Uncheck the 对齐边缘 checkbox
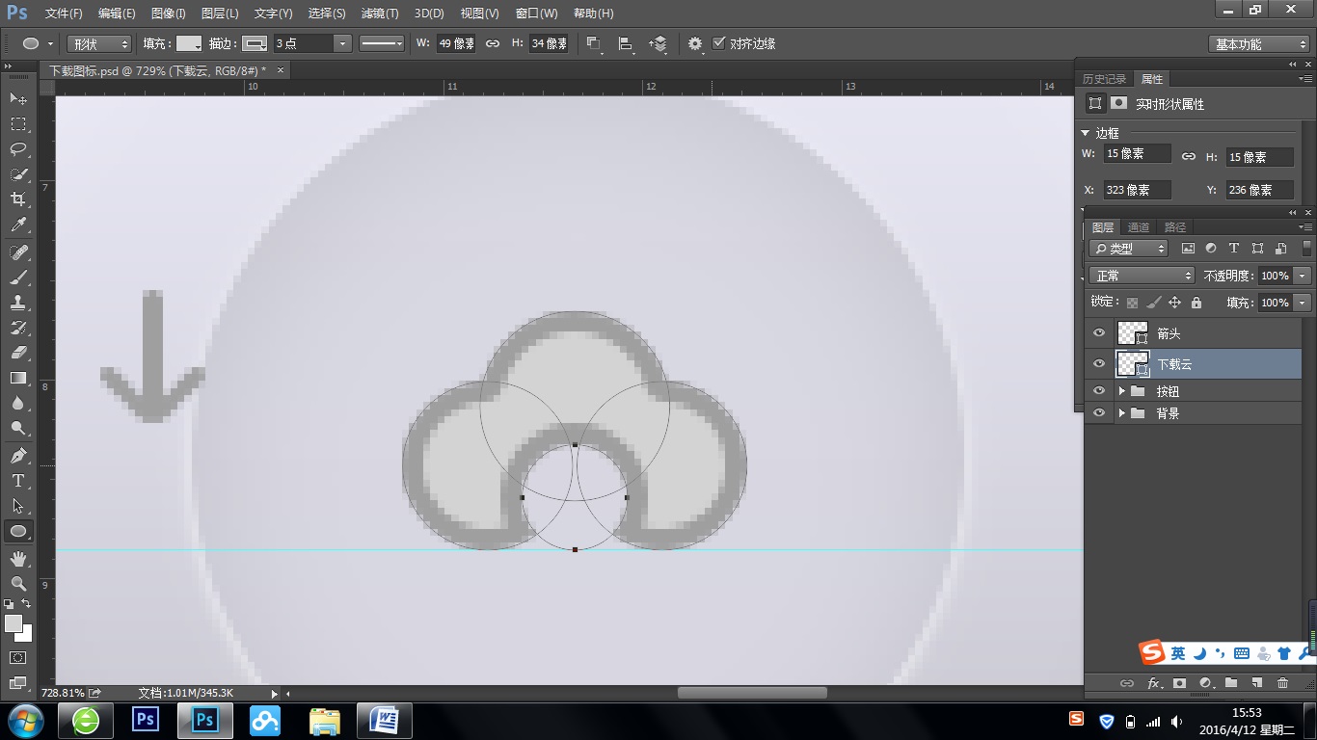The width and height of the screenshot is (1317, 740). [719, 43]
